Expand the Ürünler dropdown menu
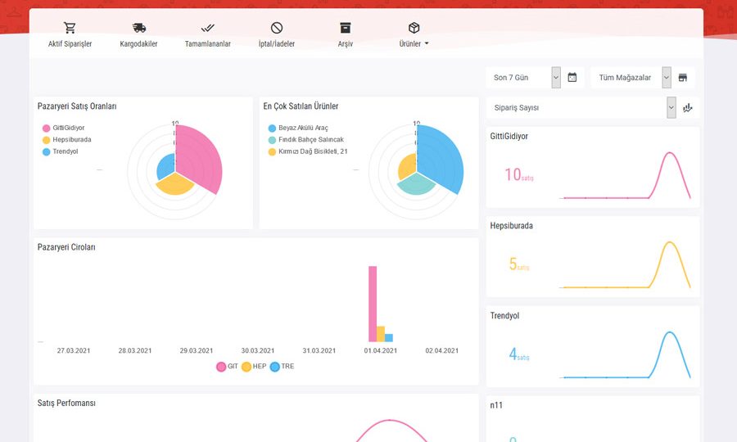The image size is (737, 442). (414, 43)
